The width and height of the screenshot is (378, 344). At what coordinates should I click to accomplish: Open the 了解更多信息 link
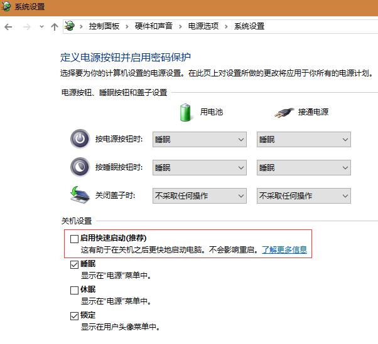[x=284, y=250]
